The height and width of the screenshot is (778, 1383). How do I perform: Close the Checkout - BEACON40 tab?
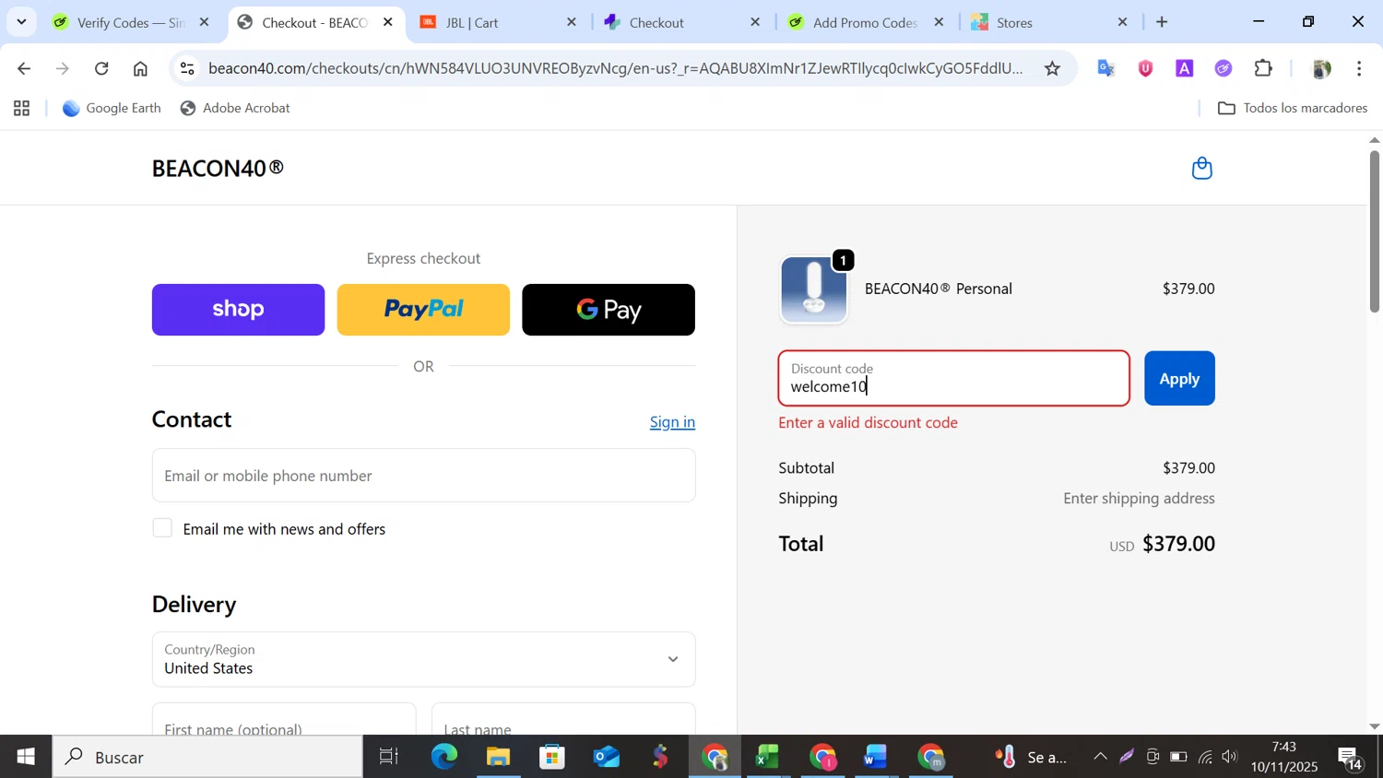pyautogui.click(x=388, y=22)
